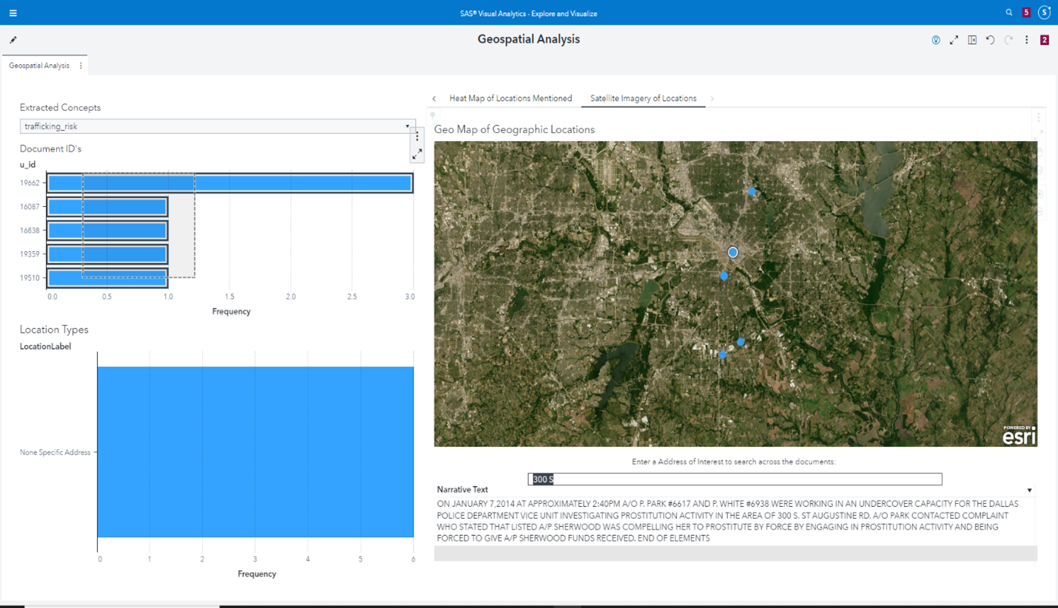Viewport: 1058px width, 608px height.
Task: Click the address search input field
Action: [x=735, y=479]
